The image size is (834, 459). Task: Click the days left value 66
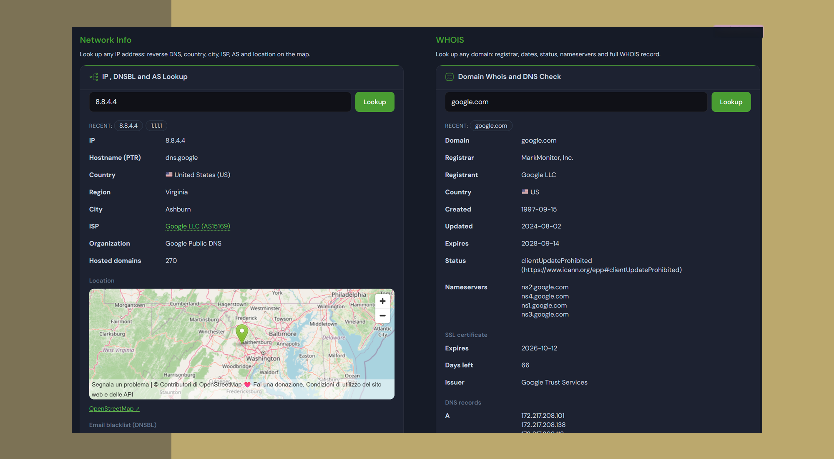click(x=525, y=365)
